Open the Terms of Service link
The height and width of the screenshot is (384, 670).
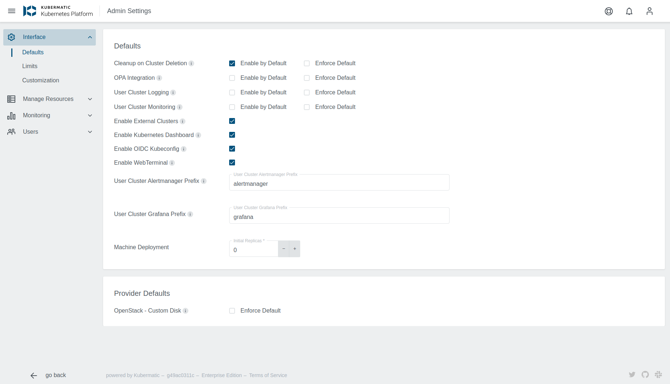(x=268, y=375)
